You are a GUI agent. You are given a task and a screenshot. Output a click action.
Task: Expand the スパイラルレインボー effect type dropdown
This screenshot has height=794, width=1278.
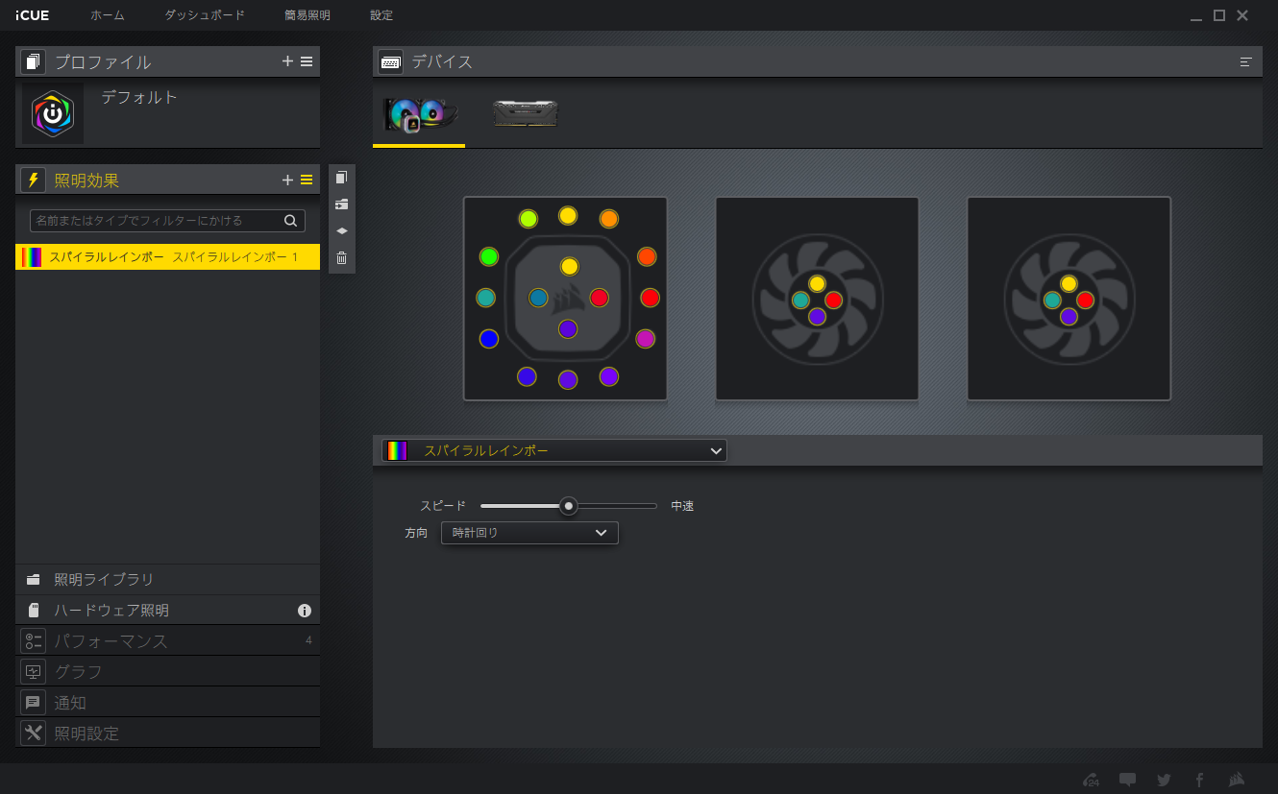click(554, 450)
